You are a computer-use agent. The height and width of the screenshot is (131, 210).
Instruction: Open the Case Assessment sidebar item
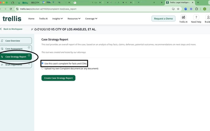(x=16, y=49)
